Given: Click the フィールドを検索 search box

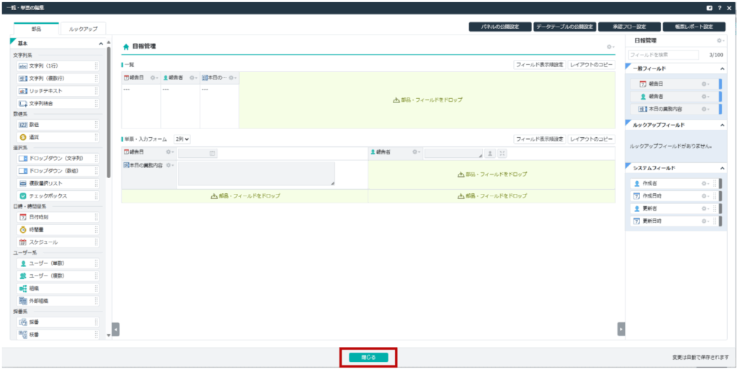Looking at the screenshot, I should tap(663, 55).
